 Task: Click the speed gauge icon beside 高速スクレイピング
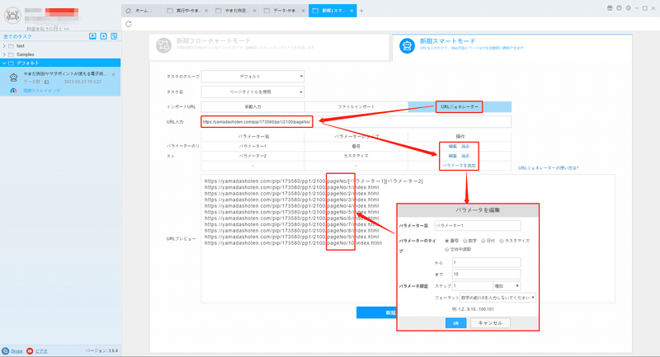click(13, 91)
